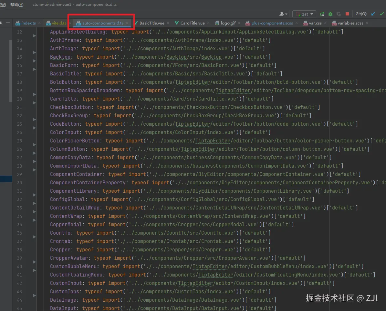Hide the tool panel with the minus icon

[8, 23]
